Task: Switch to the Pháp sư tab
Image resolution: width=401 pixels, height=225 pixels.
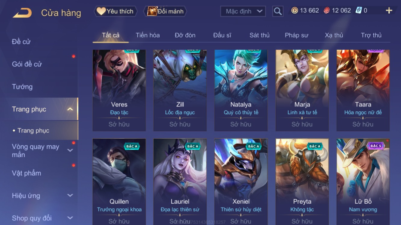Action: pyautogui.click(x=296, y=35)
